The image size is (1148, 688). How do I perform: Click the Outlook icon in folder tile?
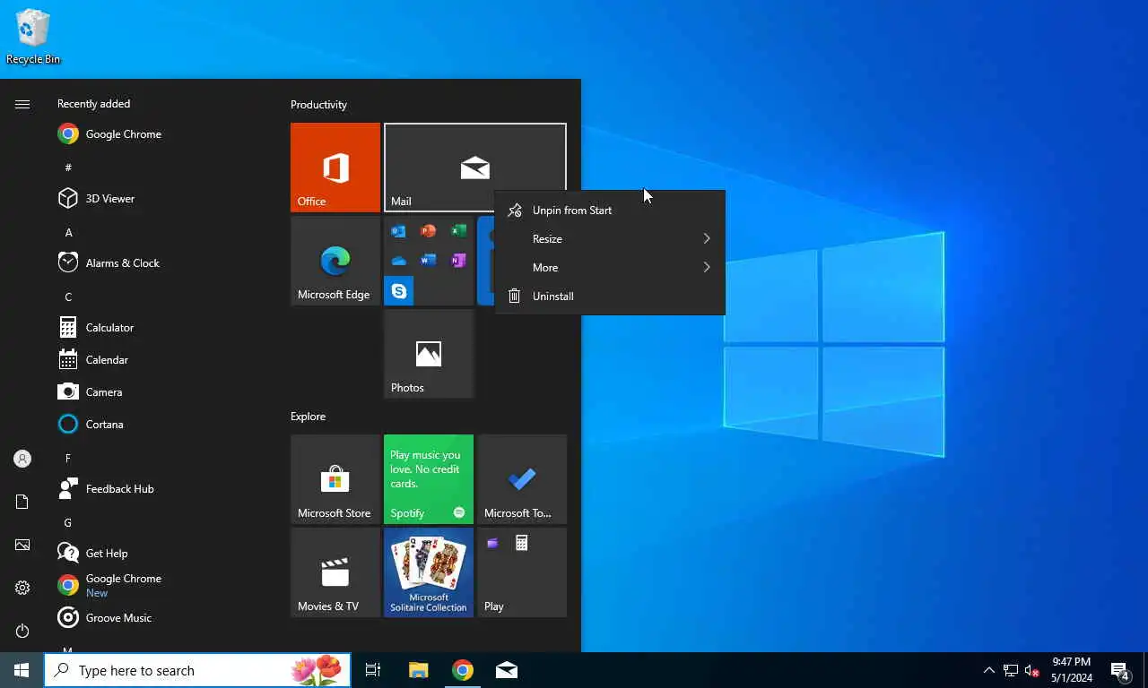pyautogui.click(x=399, y=231)
